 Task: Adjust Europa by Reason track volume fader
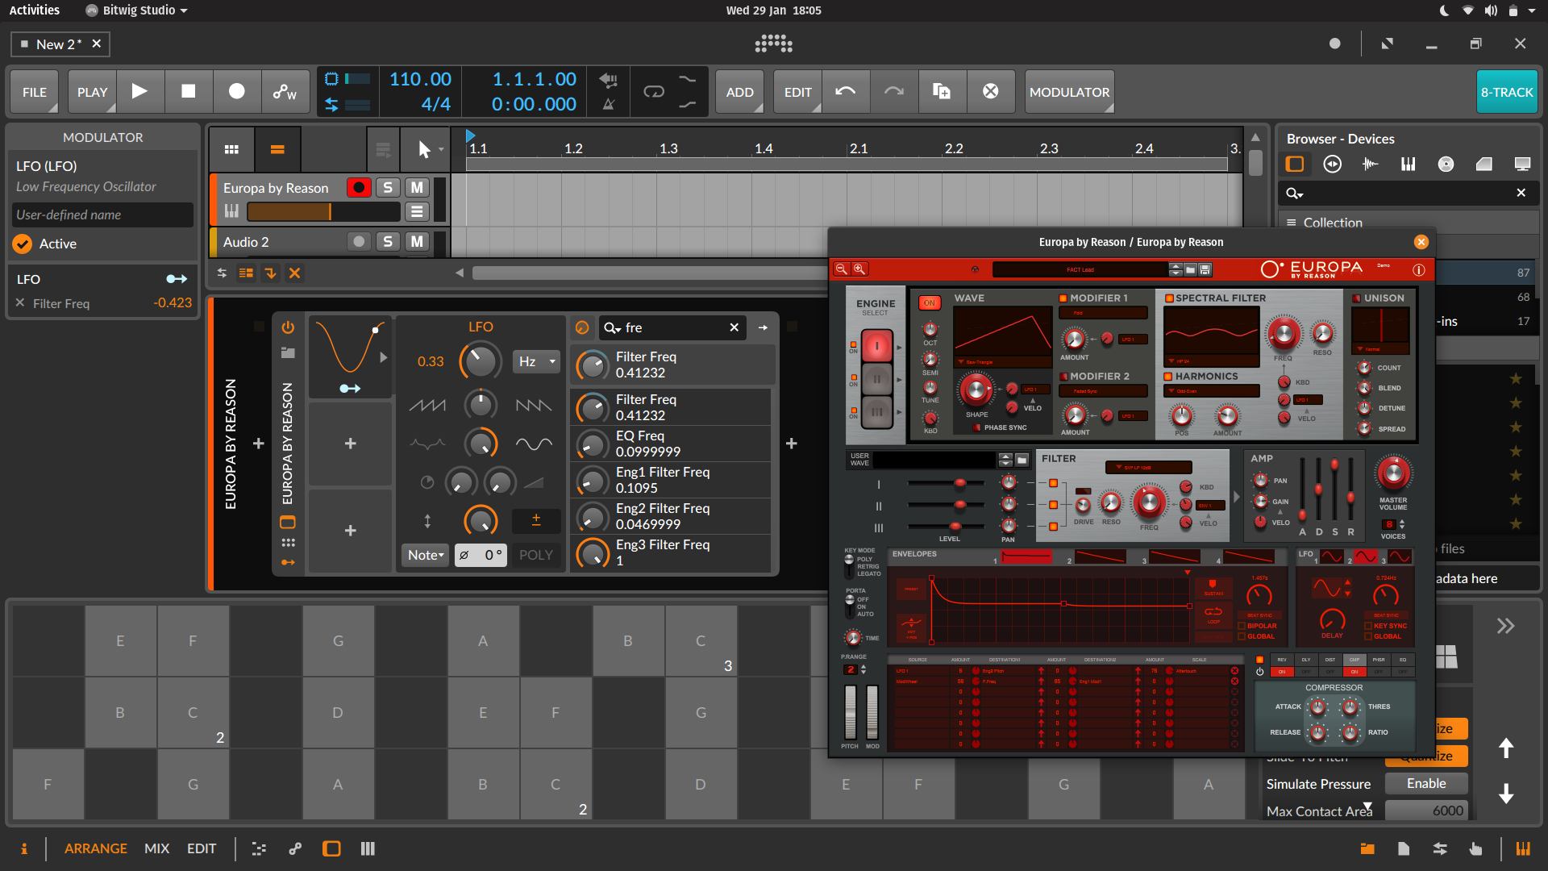click(x=322, y=211)
